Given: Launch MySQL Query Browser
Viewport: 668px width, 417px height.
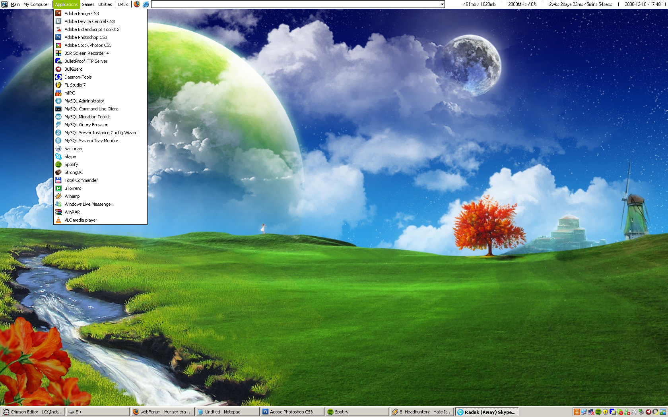Looking at the screenshot, I should [x=101, y=125].
